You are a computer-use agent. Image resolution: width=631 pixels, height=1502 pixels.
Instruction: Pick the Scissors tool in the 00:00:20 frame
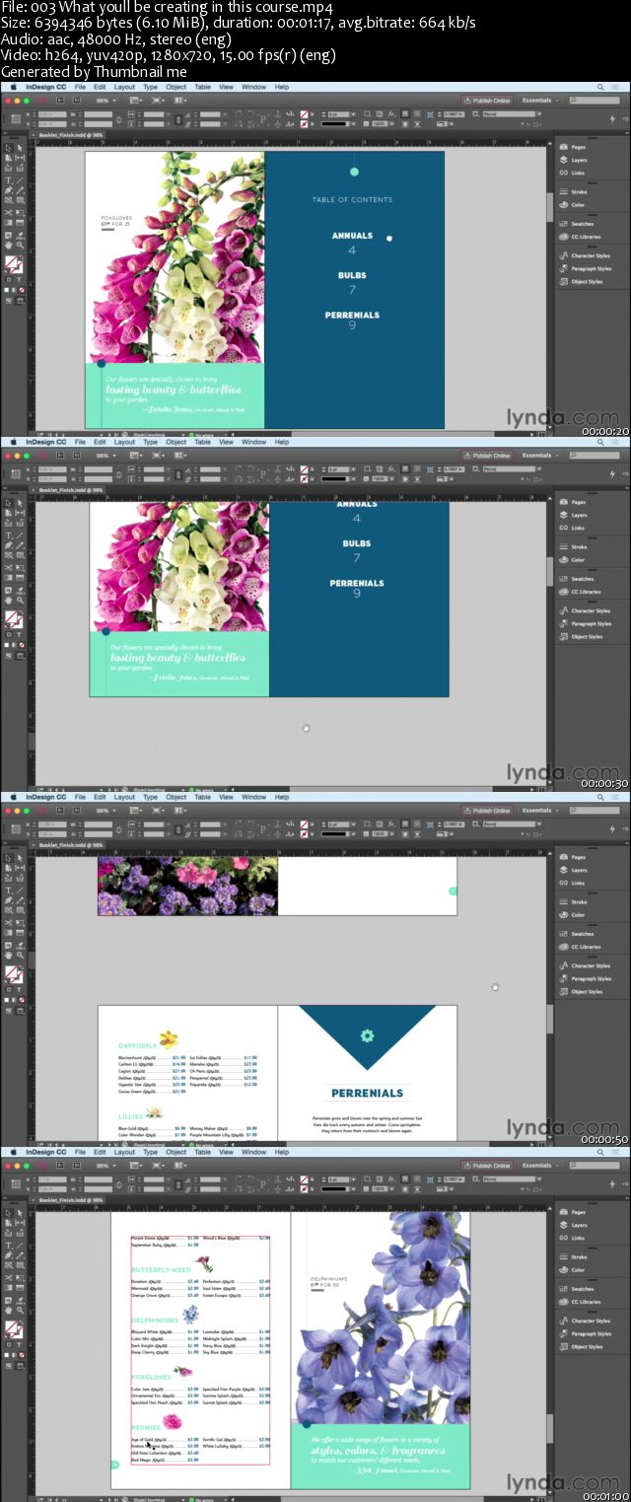coord(9,213)
